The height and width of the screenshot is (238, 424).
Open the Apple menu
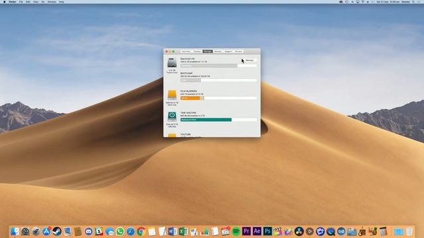[5, 1]
